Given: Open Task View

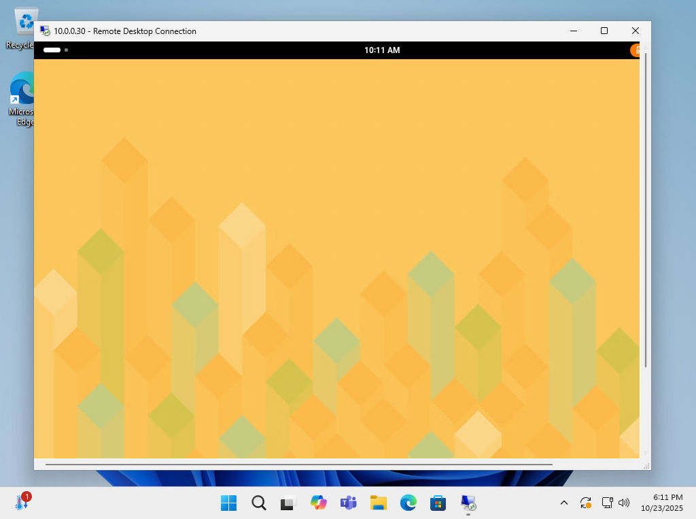Looking at the screenshot, I should pyautogui.click(x=288, y=503).
